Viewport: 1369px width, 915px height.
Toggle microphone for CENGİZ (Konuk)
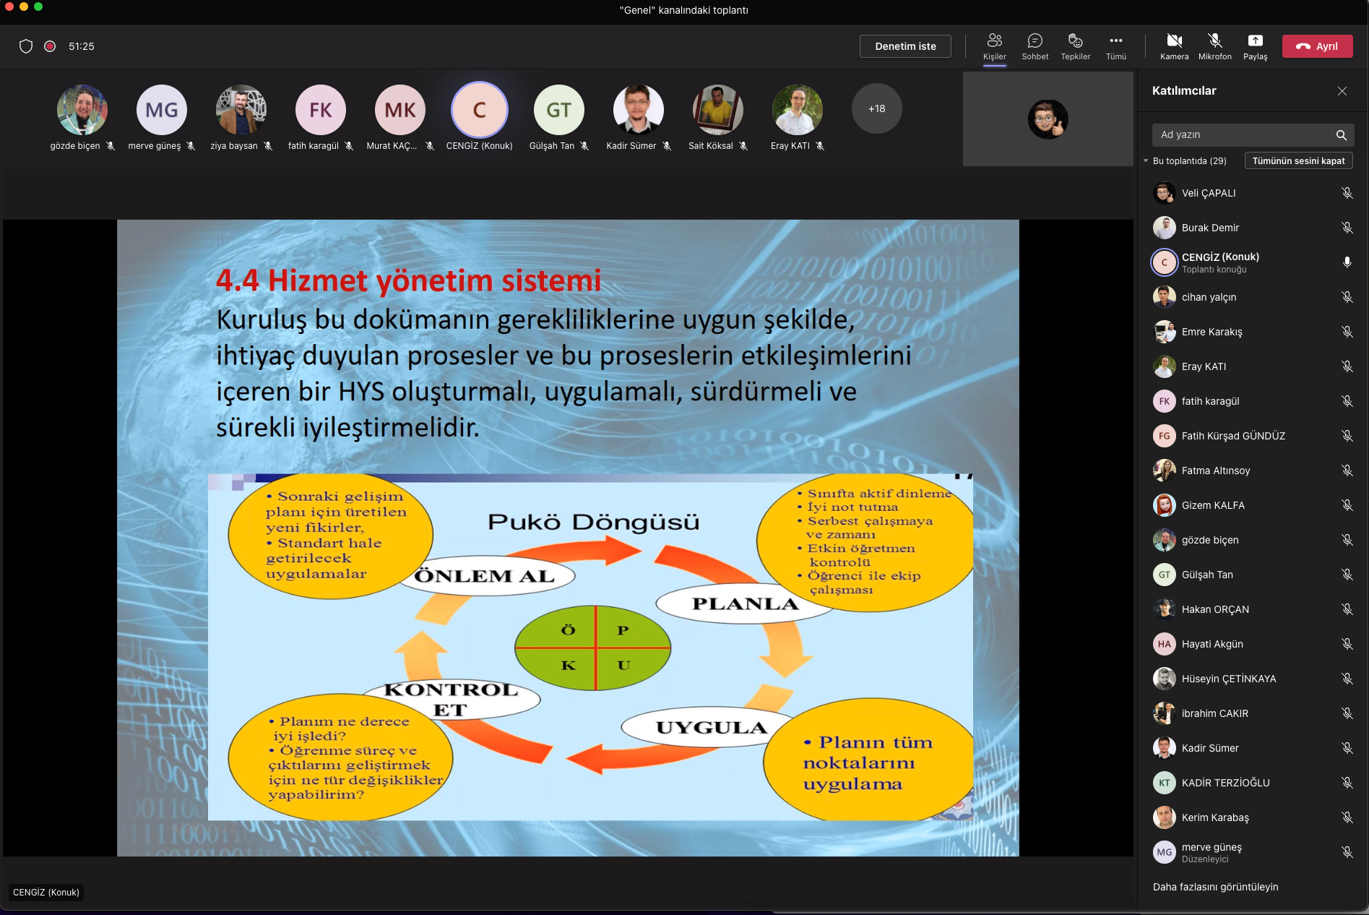click(x=1347, y=262)
